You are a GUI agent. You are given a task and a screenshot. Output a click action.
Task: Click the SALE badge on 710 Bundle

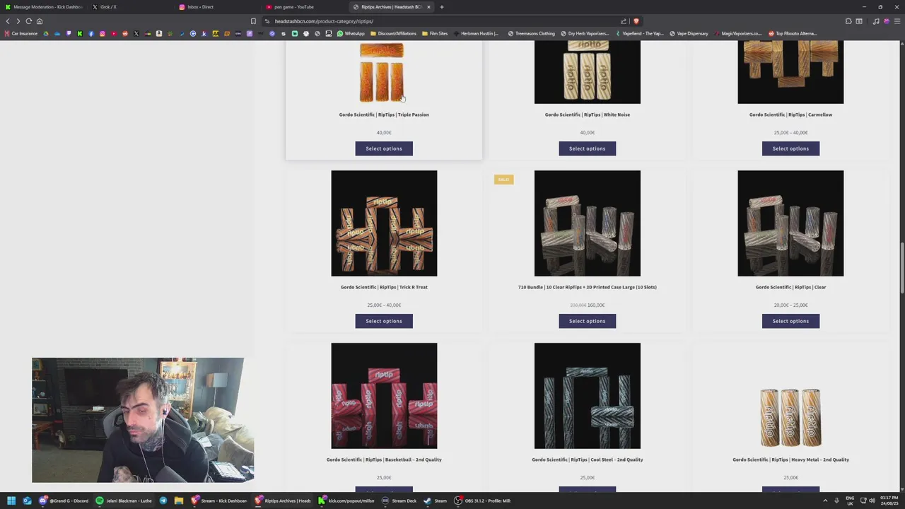click(x=503, y=180)
